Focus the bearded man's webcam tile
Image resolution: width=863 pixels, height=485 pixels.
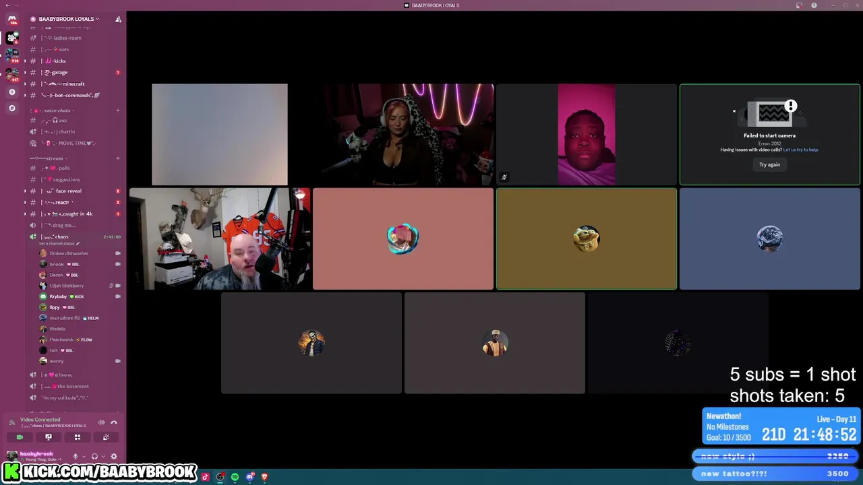click(220, 238)
